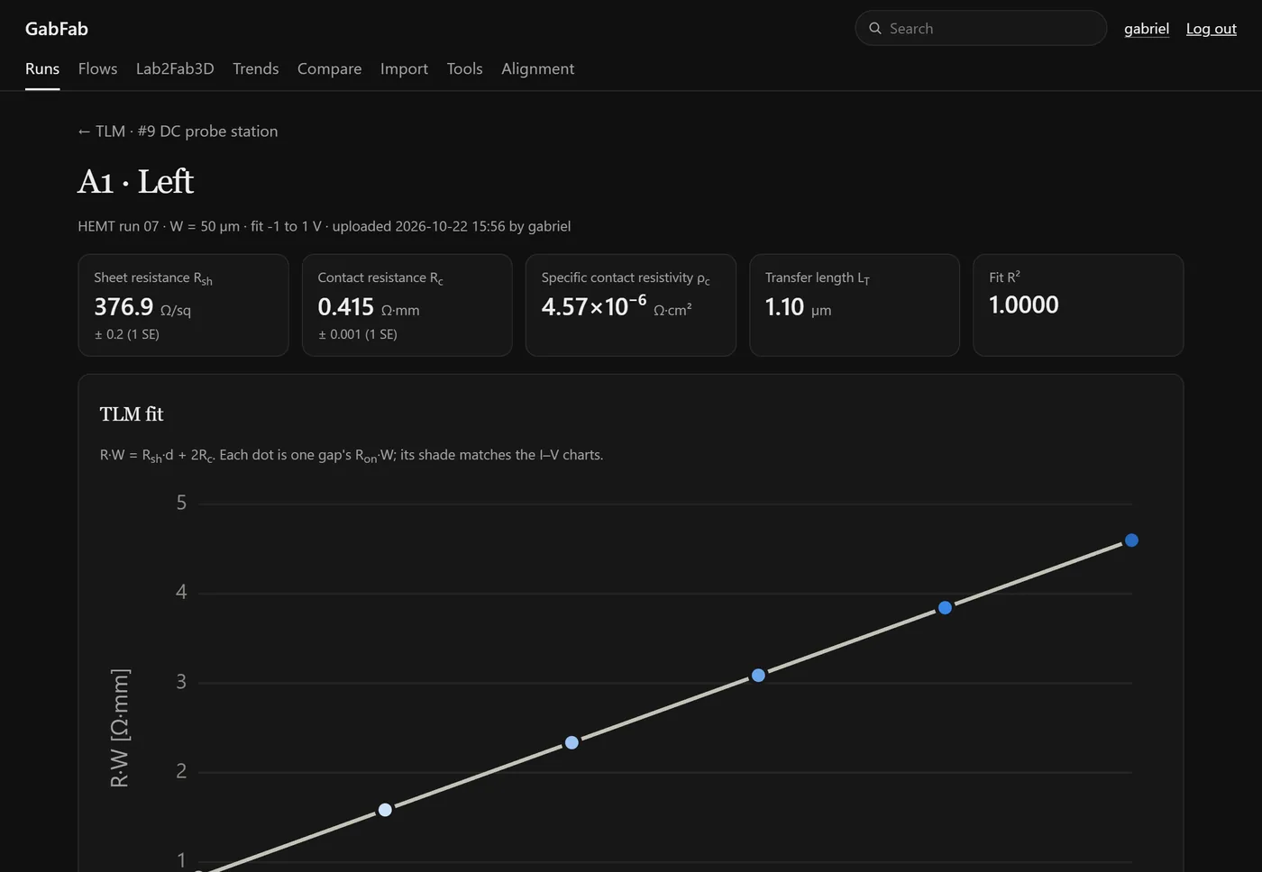
Task: Click the HEMT run 07 metadata line
Action: pyautogui.click(x=324, y=226)
